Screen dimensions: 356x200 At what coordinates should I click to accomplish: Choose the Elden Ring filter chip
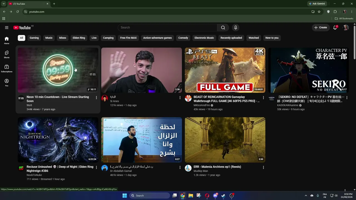[x=79, y=38]
